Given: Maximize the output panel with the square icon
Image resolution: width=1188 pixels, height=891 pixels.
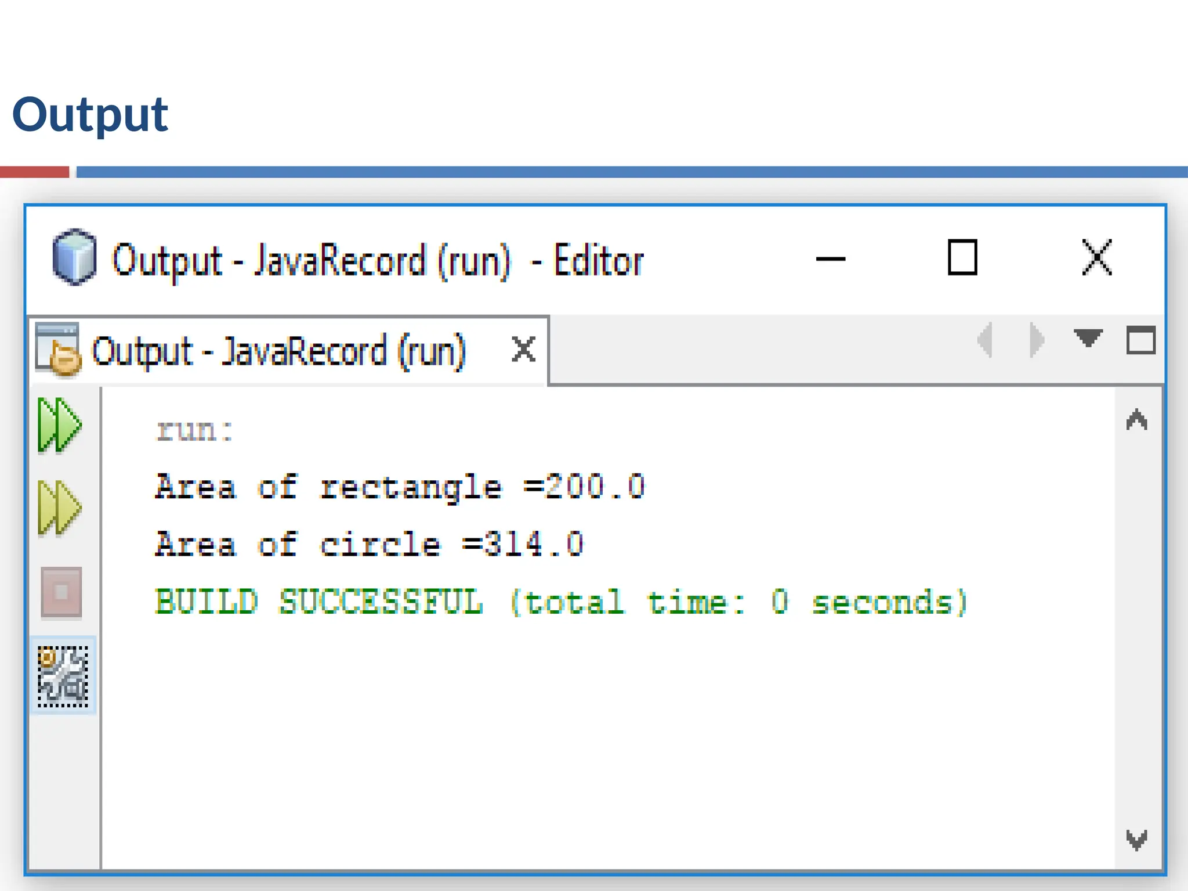Looking at the screenshot, I should coord(1140,340).
